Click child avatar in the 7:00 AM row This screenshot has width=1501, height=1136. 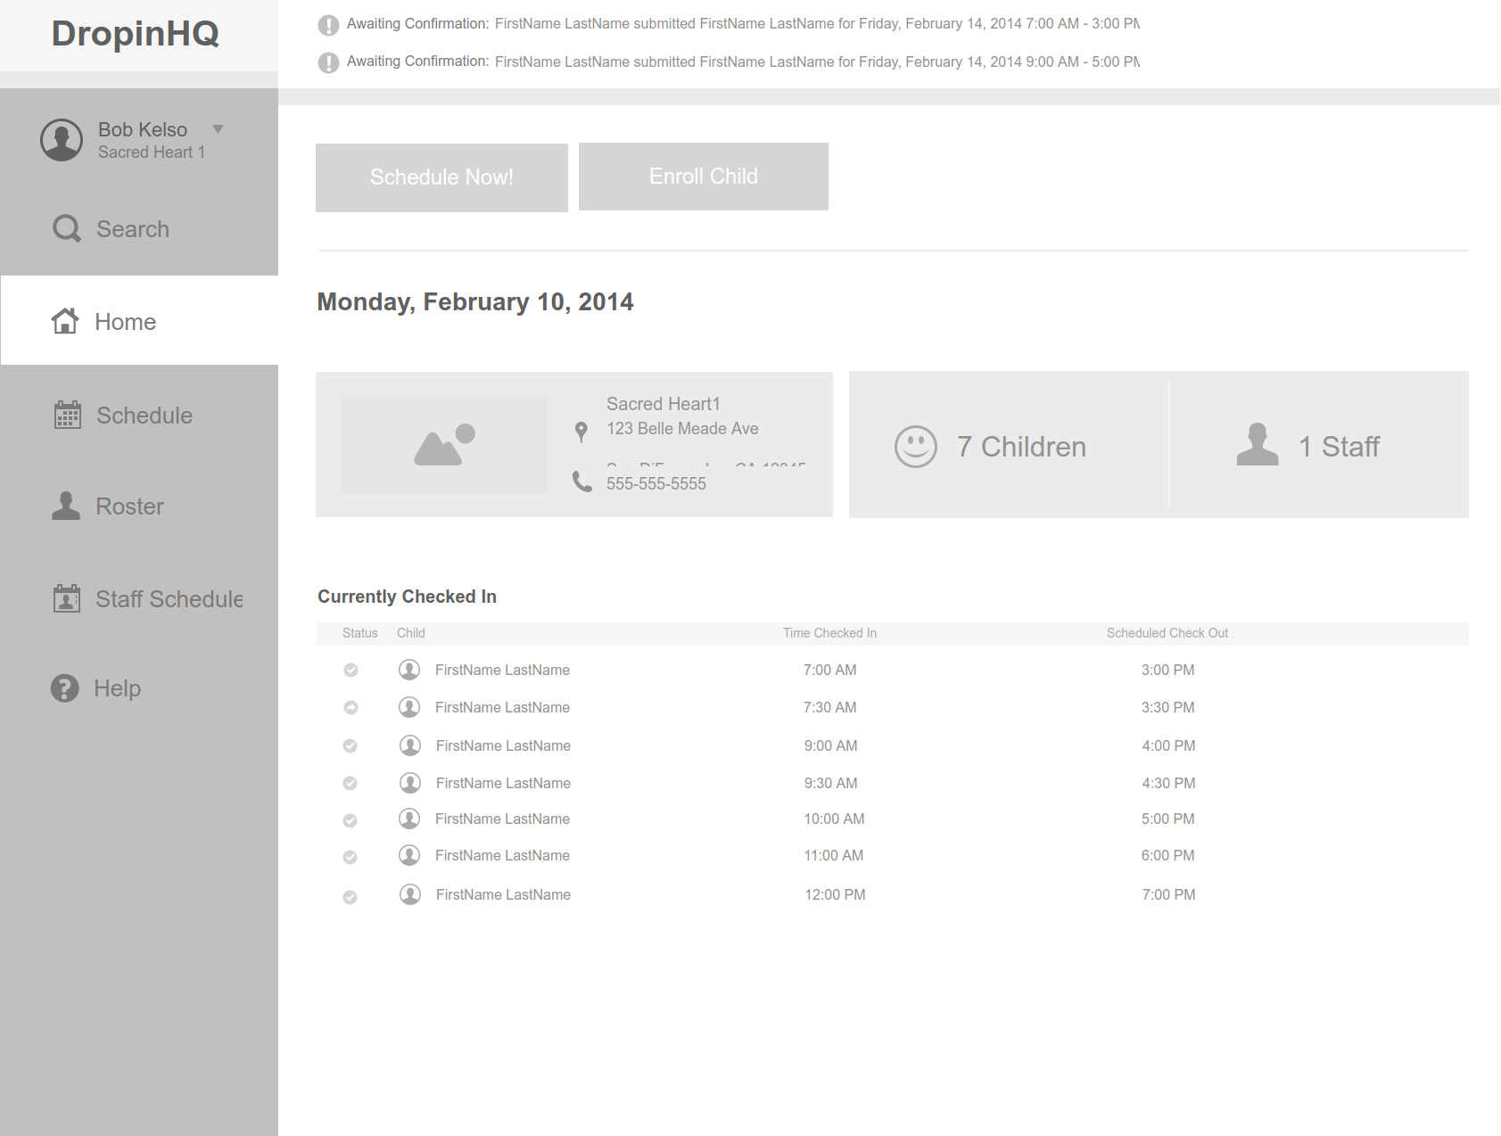409,670
